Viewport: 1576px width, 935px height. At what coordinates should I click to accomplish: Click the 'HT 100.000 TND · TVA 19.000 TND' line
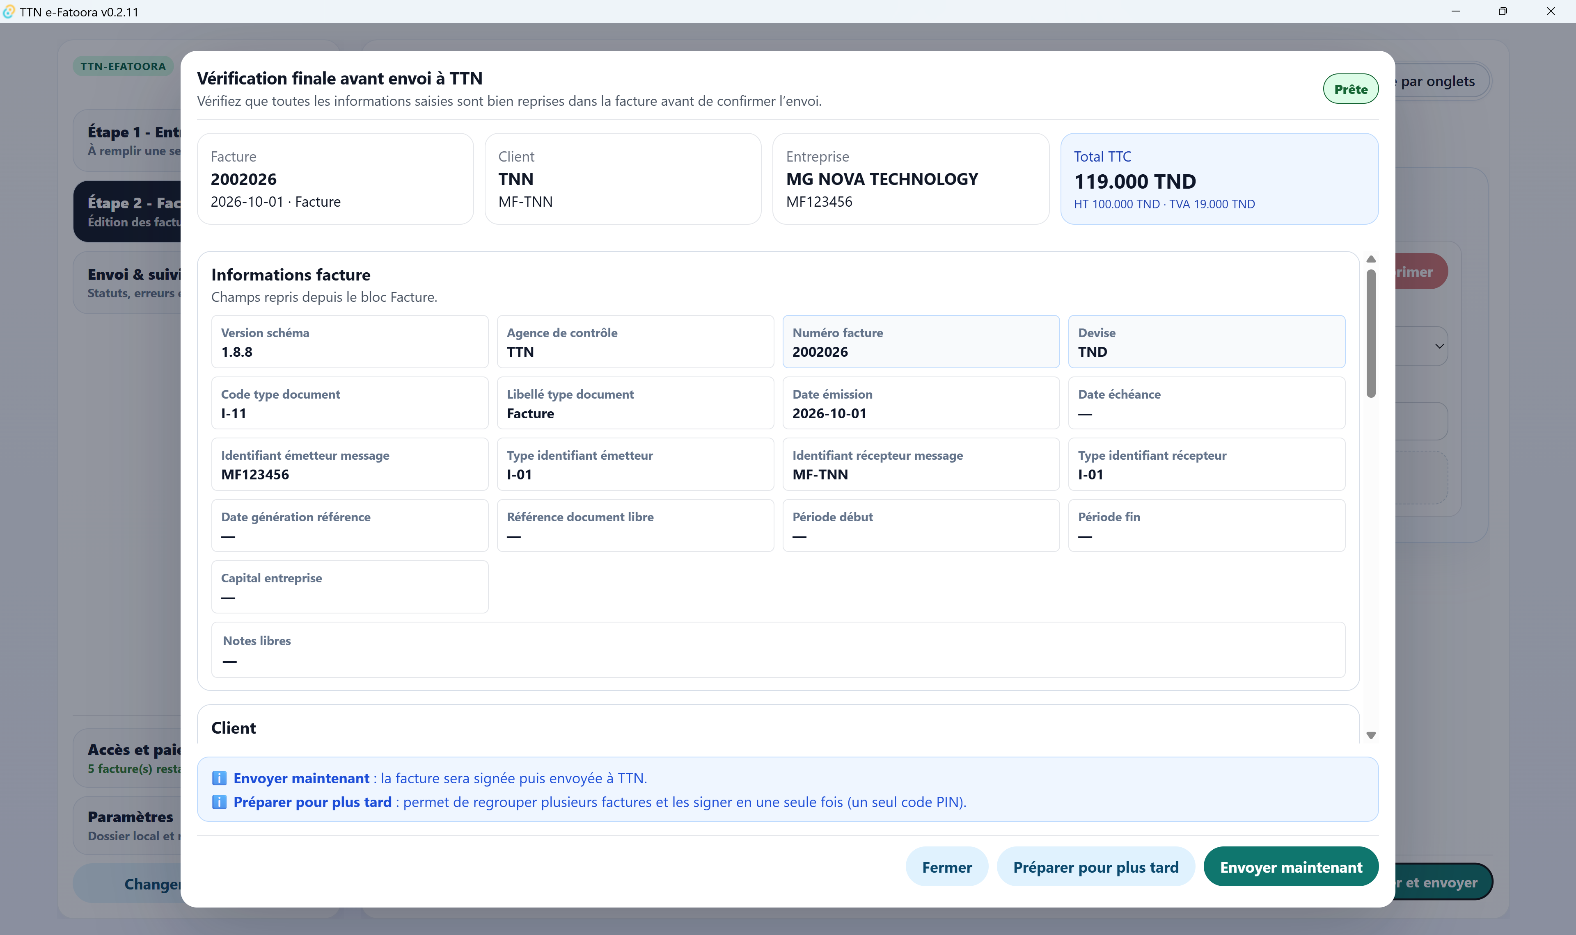point(1164,204)
